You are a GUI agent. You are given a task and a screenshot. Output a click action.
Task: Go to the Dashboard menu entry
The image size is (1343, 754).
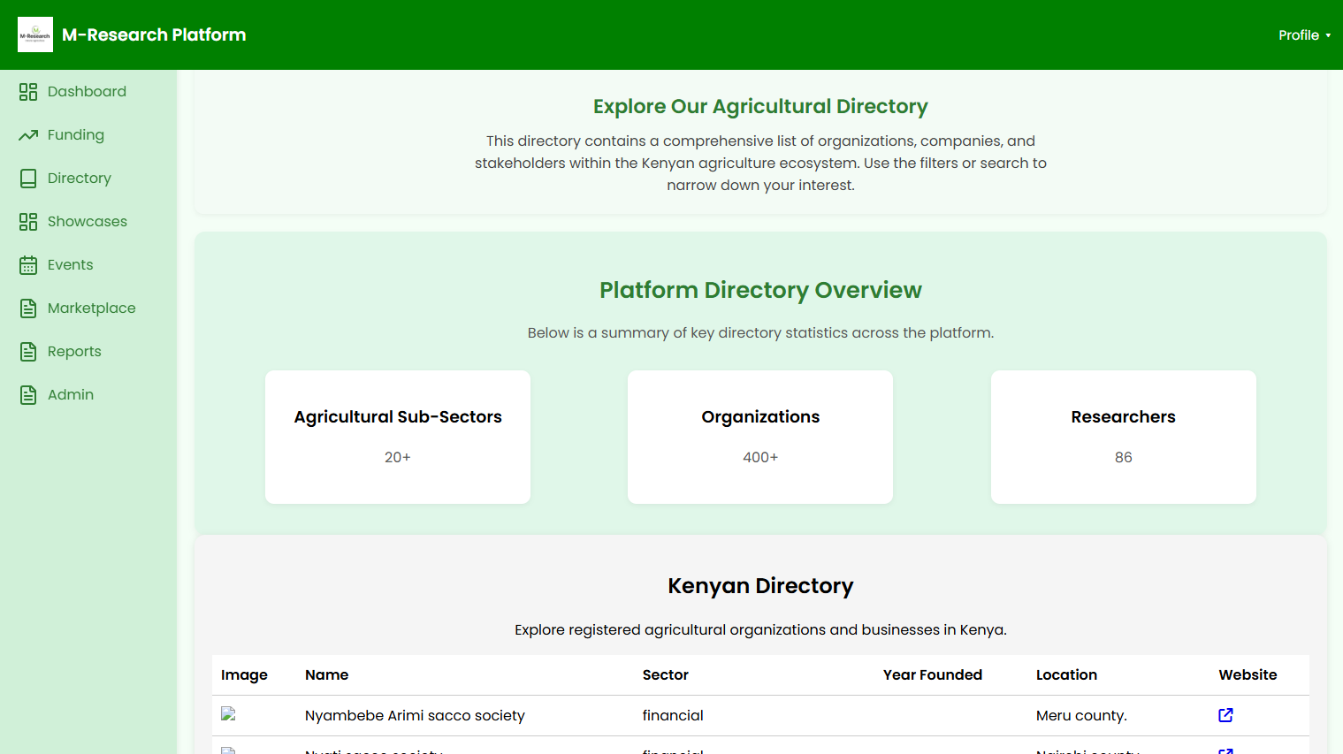86,91
